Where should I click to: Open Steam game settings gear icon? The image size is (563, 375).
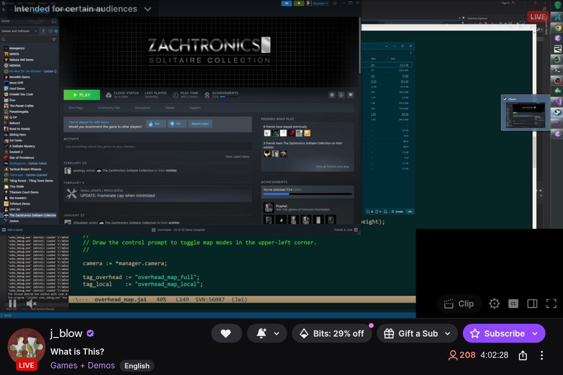coord(332,95)
